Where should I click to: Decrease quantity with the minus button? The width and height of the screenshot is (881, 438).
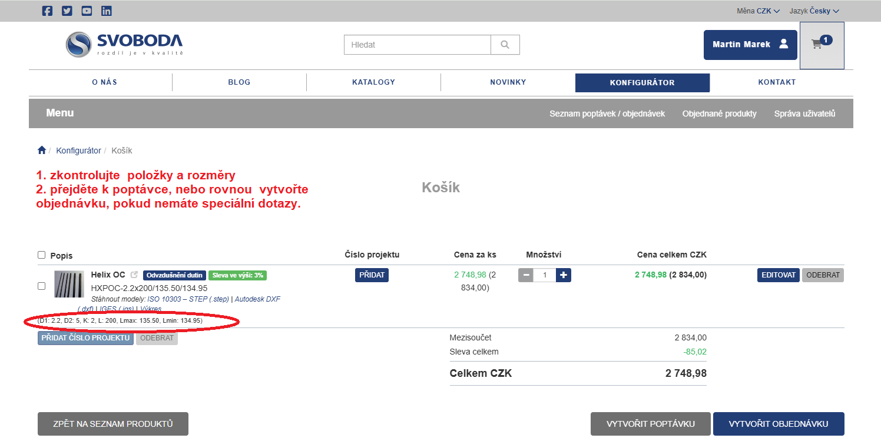526,275
